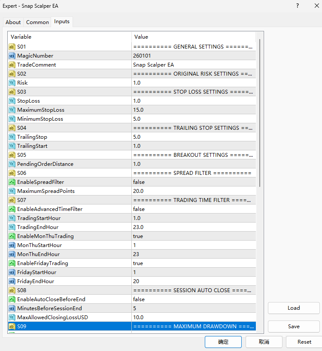The height and width of the screenshot is (351, 322).
Task: Click the icon beside MaximumStopLoss
Action: click(x=12, y=110)
